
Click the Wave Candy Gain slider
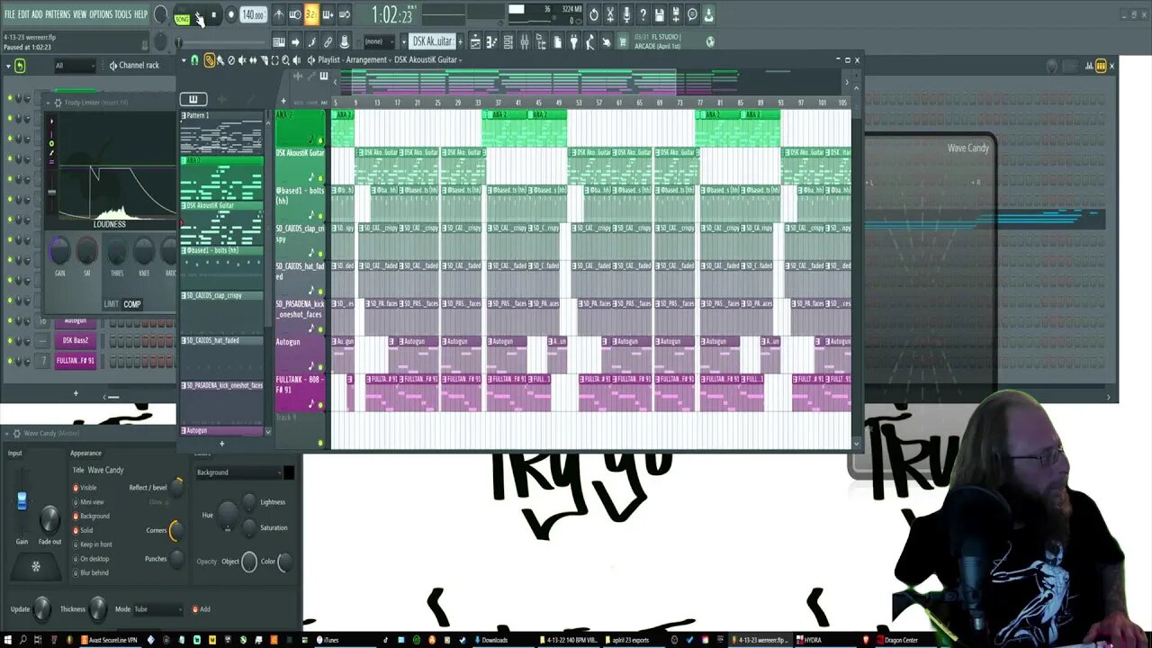(x=22, y=500)
